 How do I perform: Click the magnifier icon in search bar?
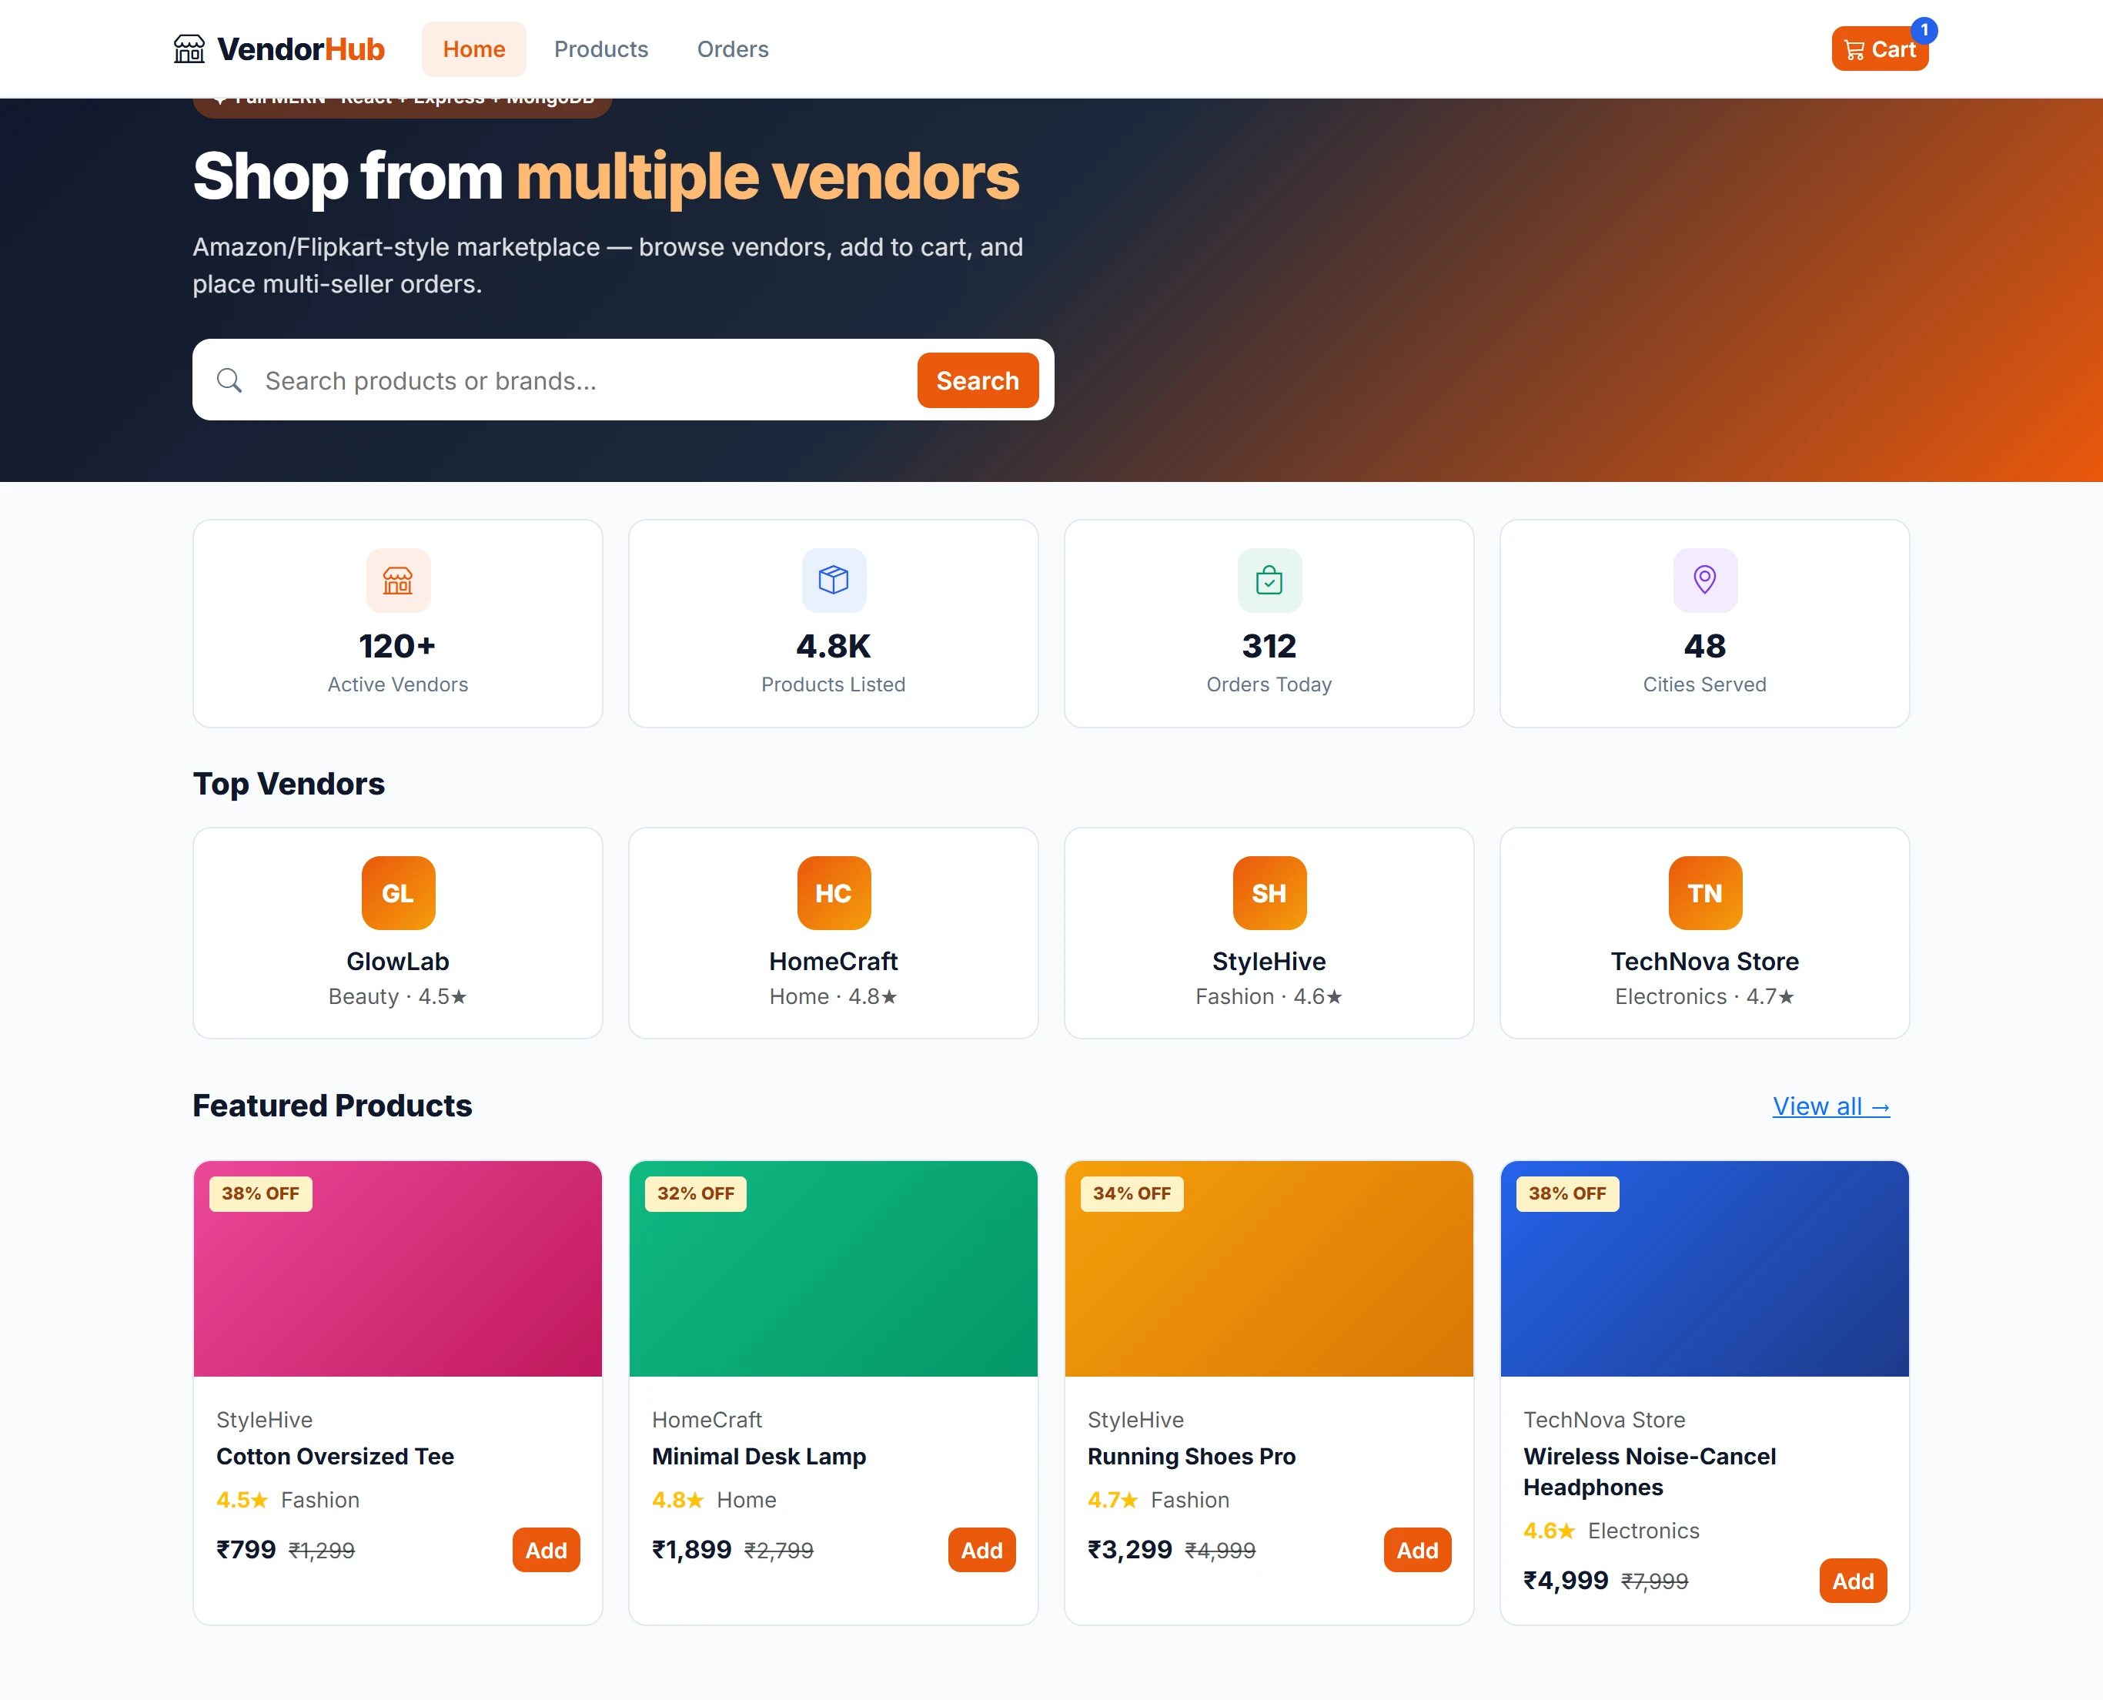point(229,380)
